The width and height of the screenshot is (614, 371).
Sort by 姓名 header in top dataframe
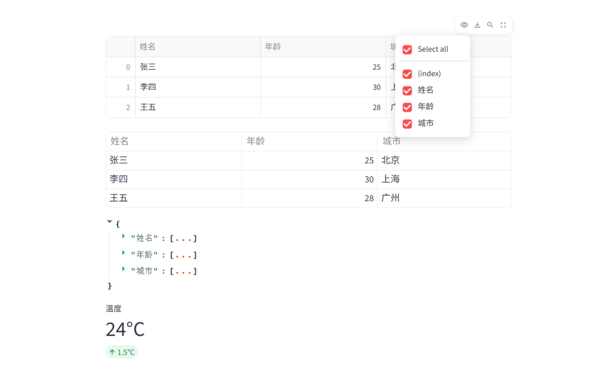point(198,47)
